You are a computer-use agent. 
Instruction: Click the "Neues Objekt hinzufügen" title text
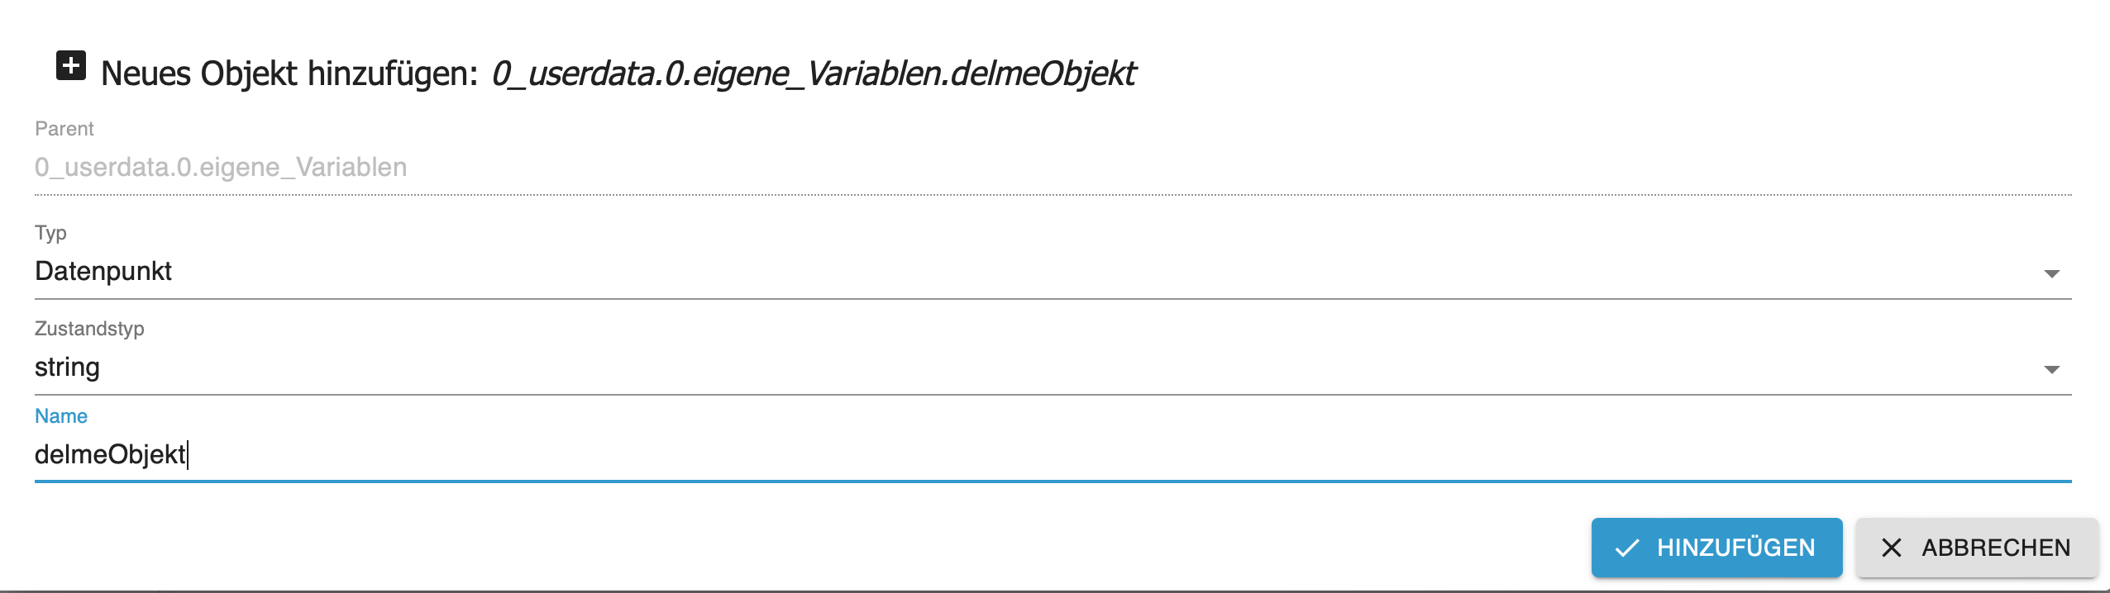[x=289, y=74]
